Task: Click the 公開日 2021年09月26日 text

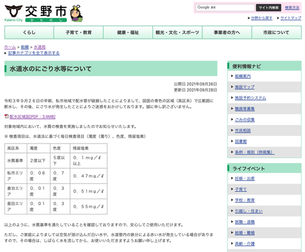Action: 195,84
